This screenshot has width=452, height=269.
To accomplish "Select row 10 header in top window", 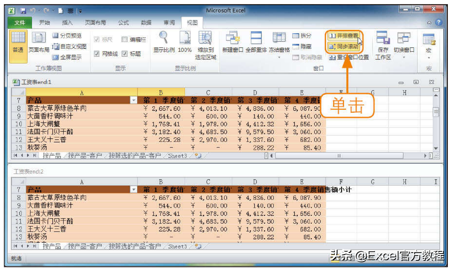I will [19, 124].
